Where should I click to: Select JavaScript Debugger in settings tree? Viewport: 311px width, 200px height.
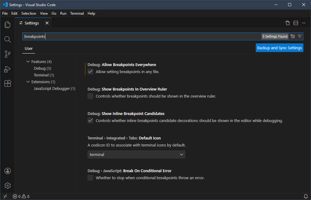54,88
